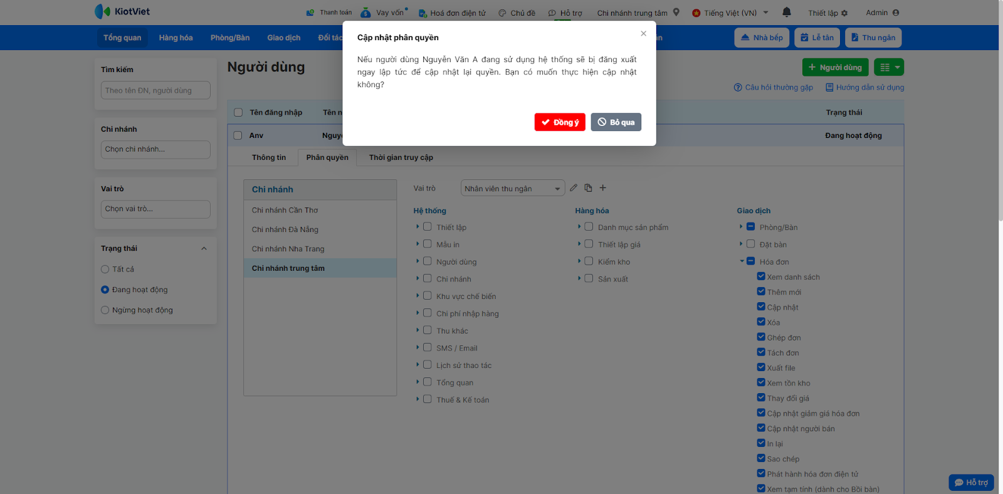
Task: Uncheck the Thêm mới permission
Action: (x=761, y=291)
